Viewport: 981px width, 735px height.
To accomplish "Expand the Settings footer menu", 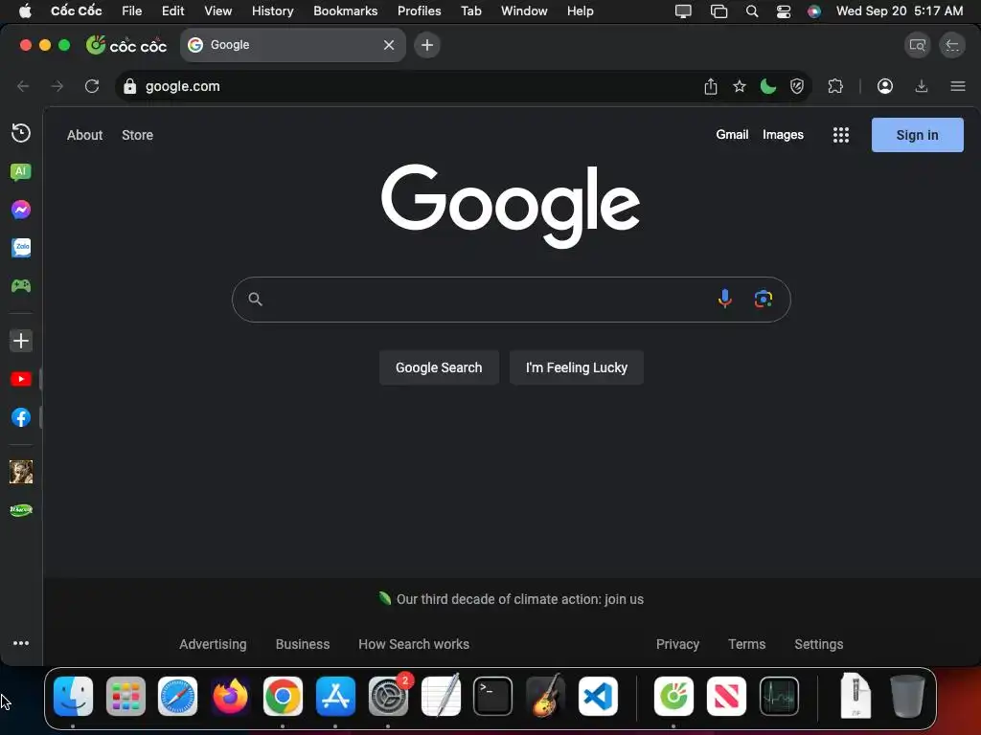I will point(818,644).
